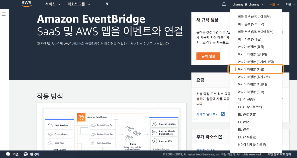297x158 pixels.
Task: Open the channy @ channy account dropdown
Action: pyautogui.click(x=248, y=4)
